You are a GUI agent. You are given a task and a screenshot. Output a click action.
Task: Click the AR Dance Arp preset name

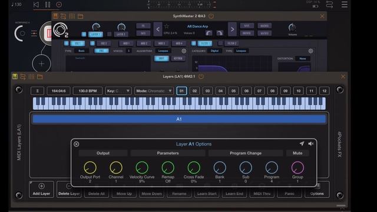198,26
